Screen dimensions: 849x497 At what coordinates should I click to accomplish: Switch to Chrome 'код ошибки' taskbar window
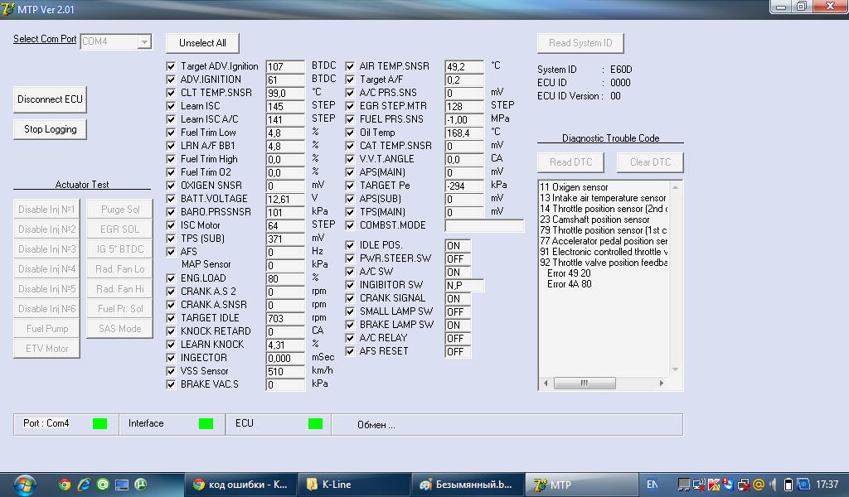(x=240, y=485)
